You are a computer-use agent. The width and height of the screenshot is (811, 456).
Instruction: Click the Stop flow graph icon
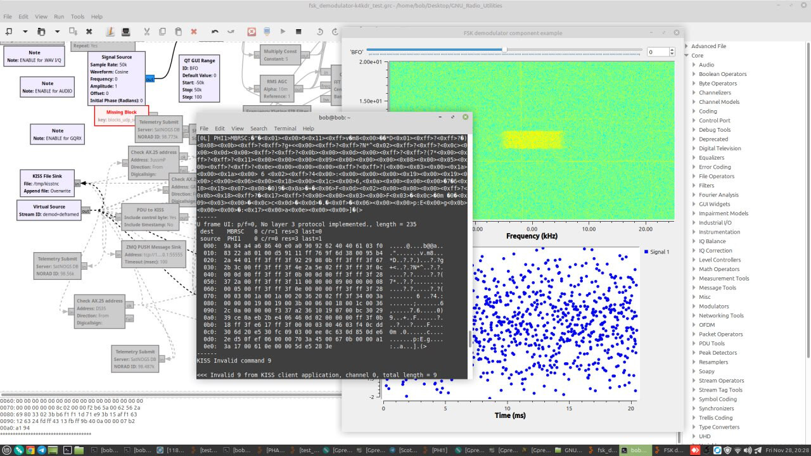tap(298, 31)
